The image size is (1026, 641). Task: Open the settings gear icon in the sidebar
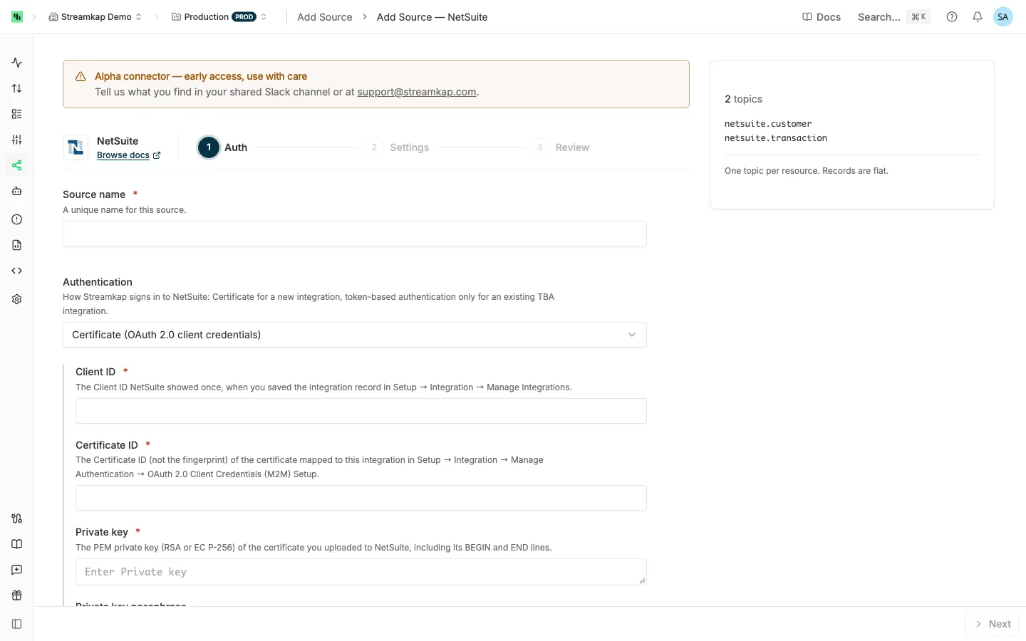pyautogui.click(x=17, y=299)
